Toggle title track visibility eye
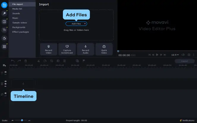 pos(6,72)
